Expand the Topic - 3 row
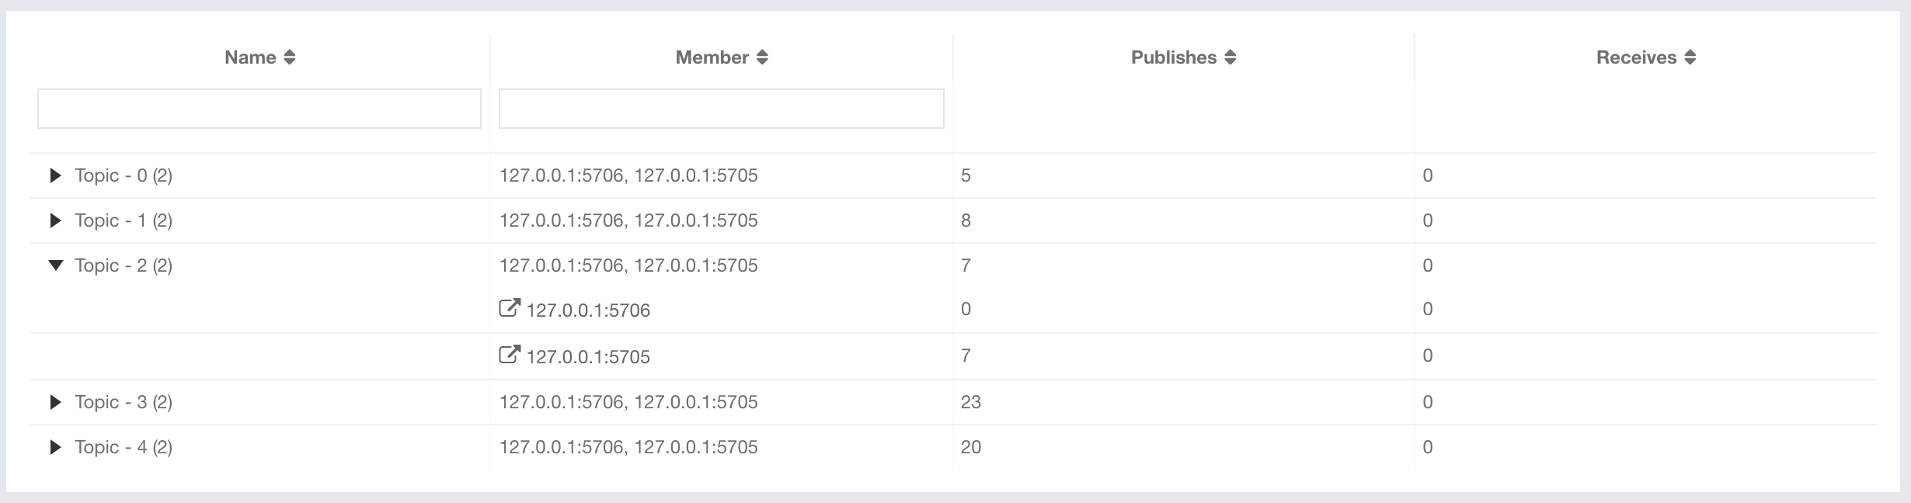The image size is (1911, 503). click(55, 402)
